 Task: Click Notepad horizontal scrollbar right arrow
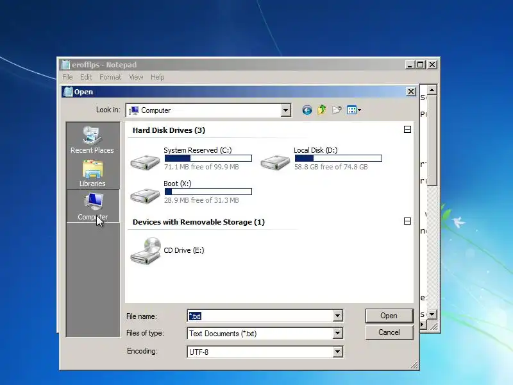click(x=423, y=325)
